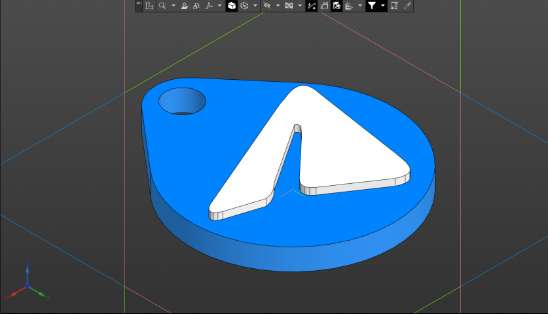Open the selection filter dropdown arrow
The image size is (548, 314).
pos(383,6)
